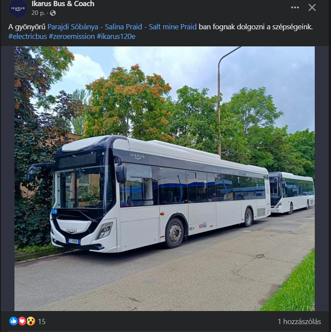Screen dimensions: 331x332
Task: Open Parajdi Sóbánya tagged page link
Action: click(73, 27)
